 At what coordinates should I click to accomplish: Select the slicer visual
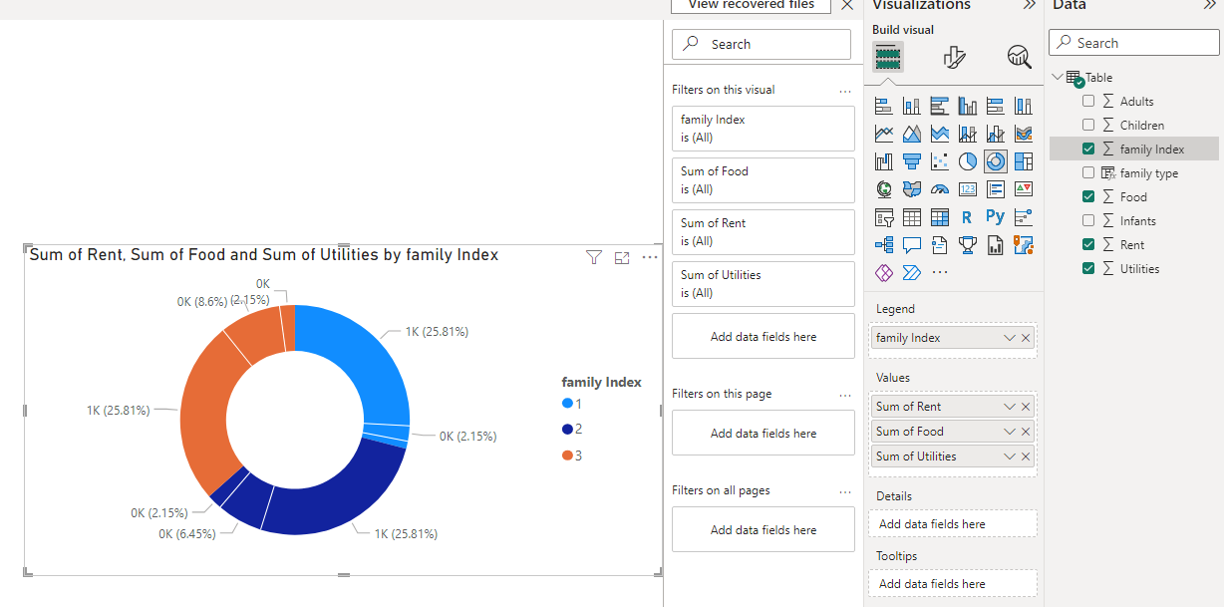[x=884, y=217]
